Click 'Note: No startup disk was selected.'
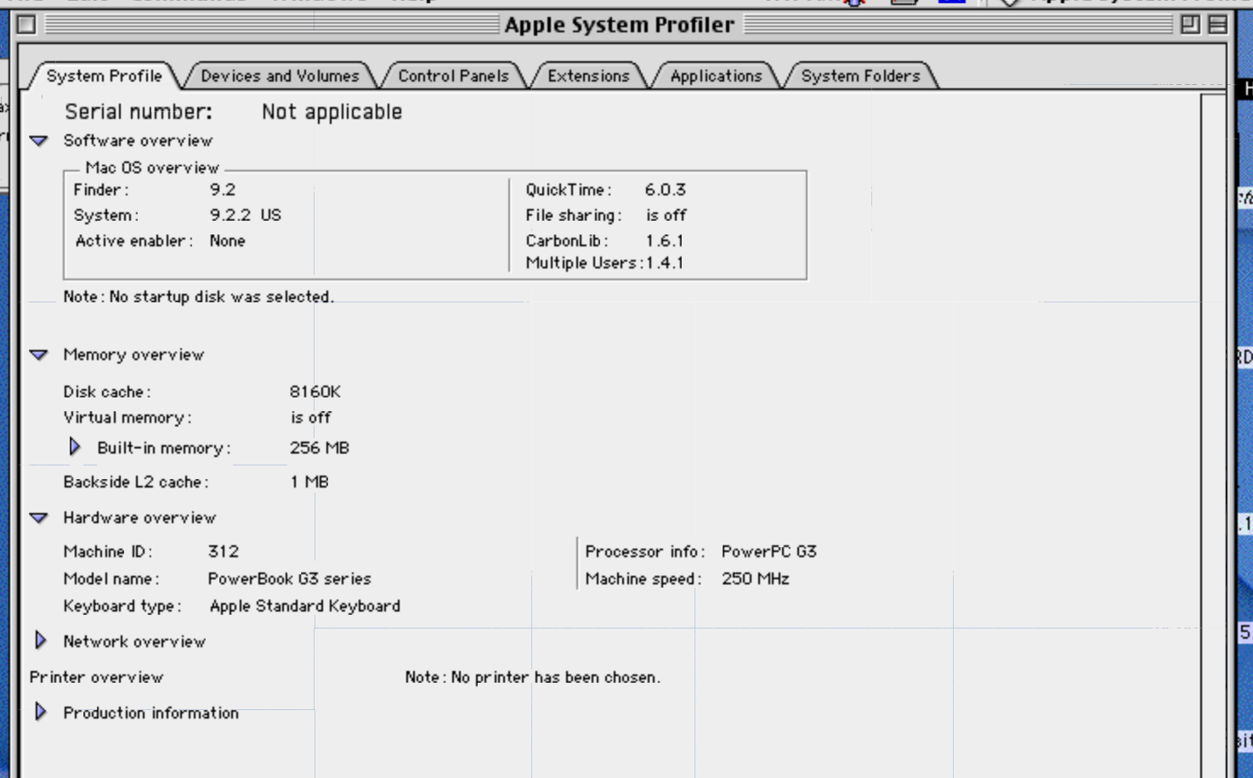 (x=199, y=297)
